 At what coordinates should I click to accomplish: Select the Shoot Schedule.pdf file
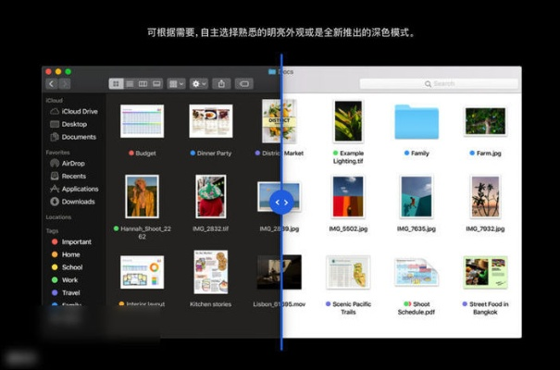coord(415,272)
